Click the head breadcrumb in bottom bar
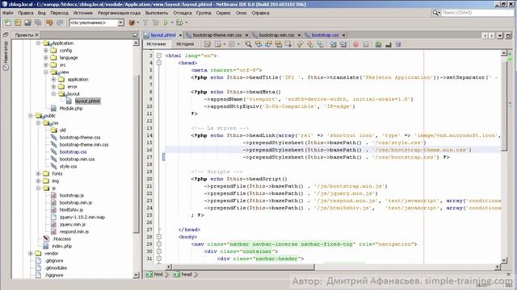 tap(183, 274)
